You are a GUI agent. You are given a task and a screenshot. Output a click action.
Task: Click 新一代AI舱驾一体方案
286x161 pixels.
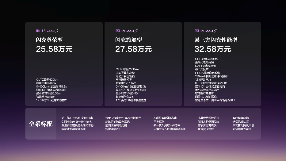(167, 125)
